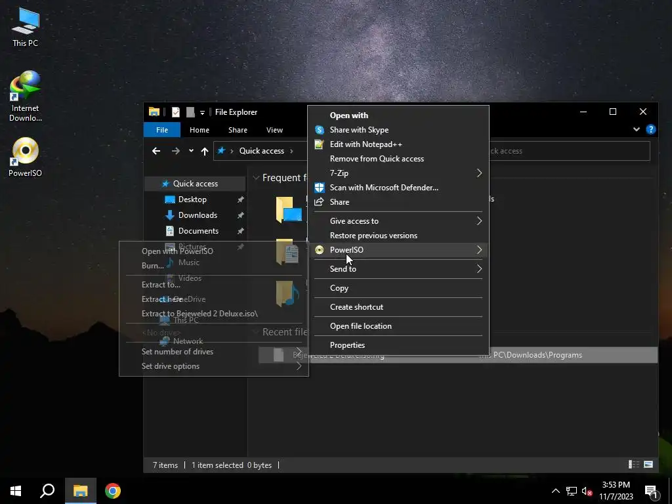The width and height of the screenshot is (672, 504).
Task: Open the Share ribbon tab
Action: click(x=238, y=130)
